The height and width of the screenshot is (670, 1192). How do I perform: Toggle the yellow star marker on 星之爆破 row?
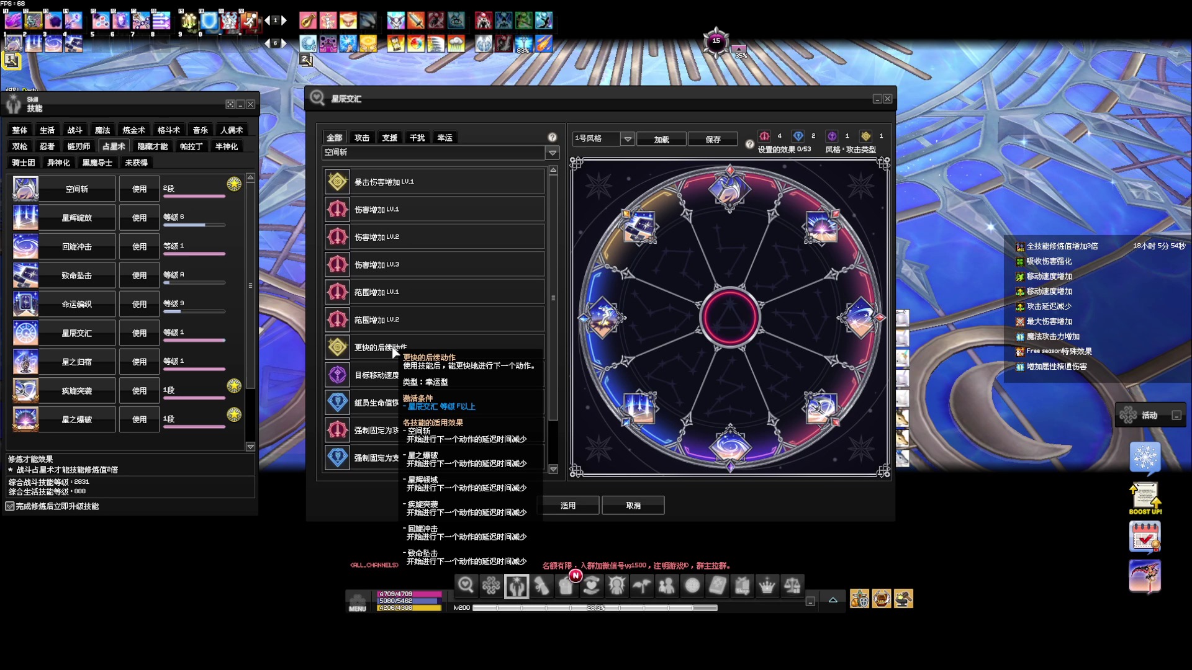(x=234, y=414)
